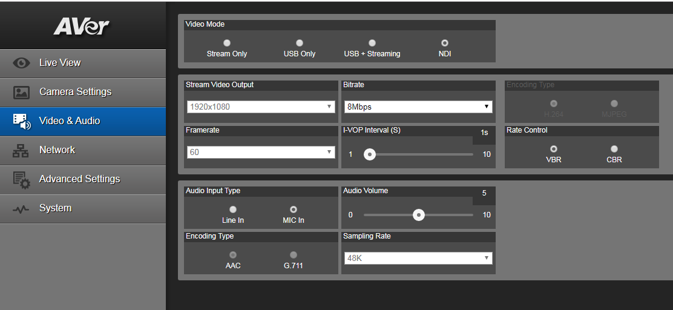Open the Sampling Rate dropdown

pyautogui.click(x=417, y=259)
